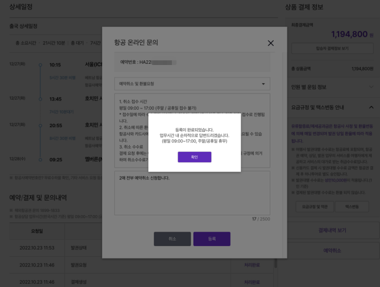
Task: Click the inquiry history table scrollbar
Action: pos(276,263)
